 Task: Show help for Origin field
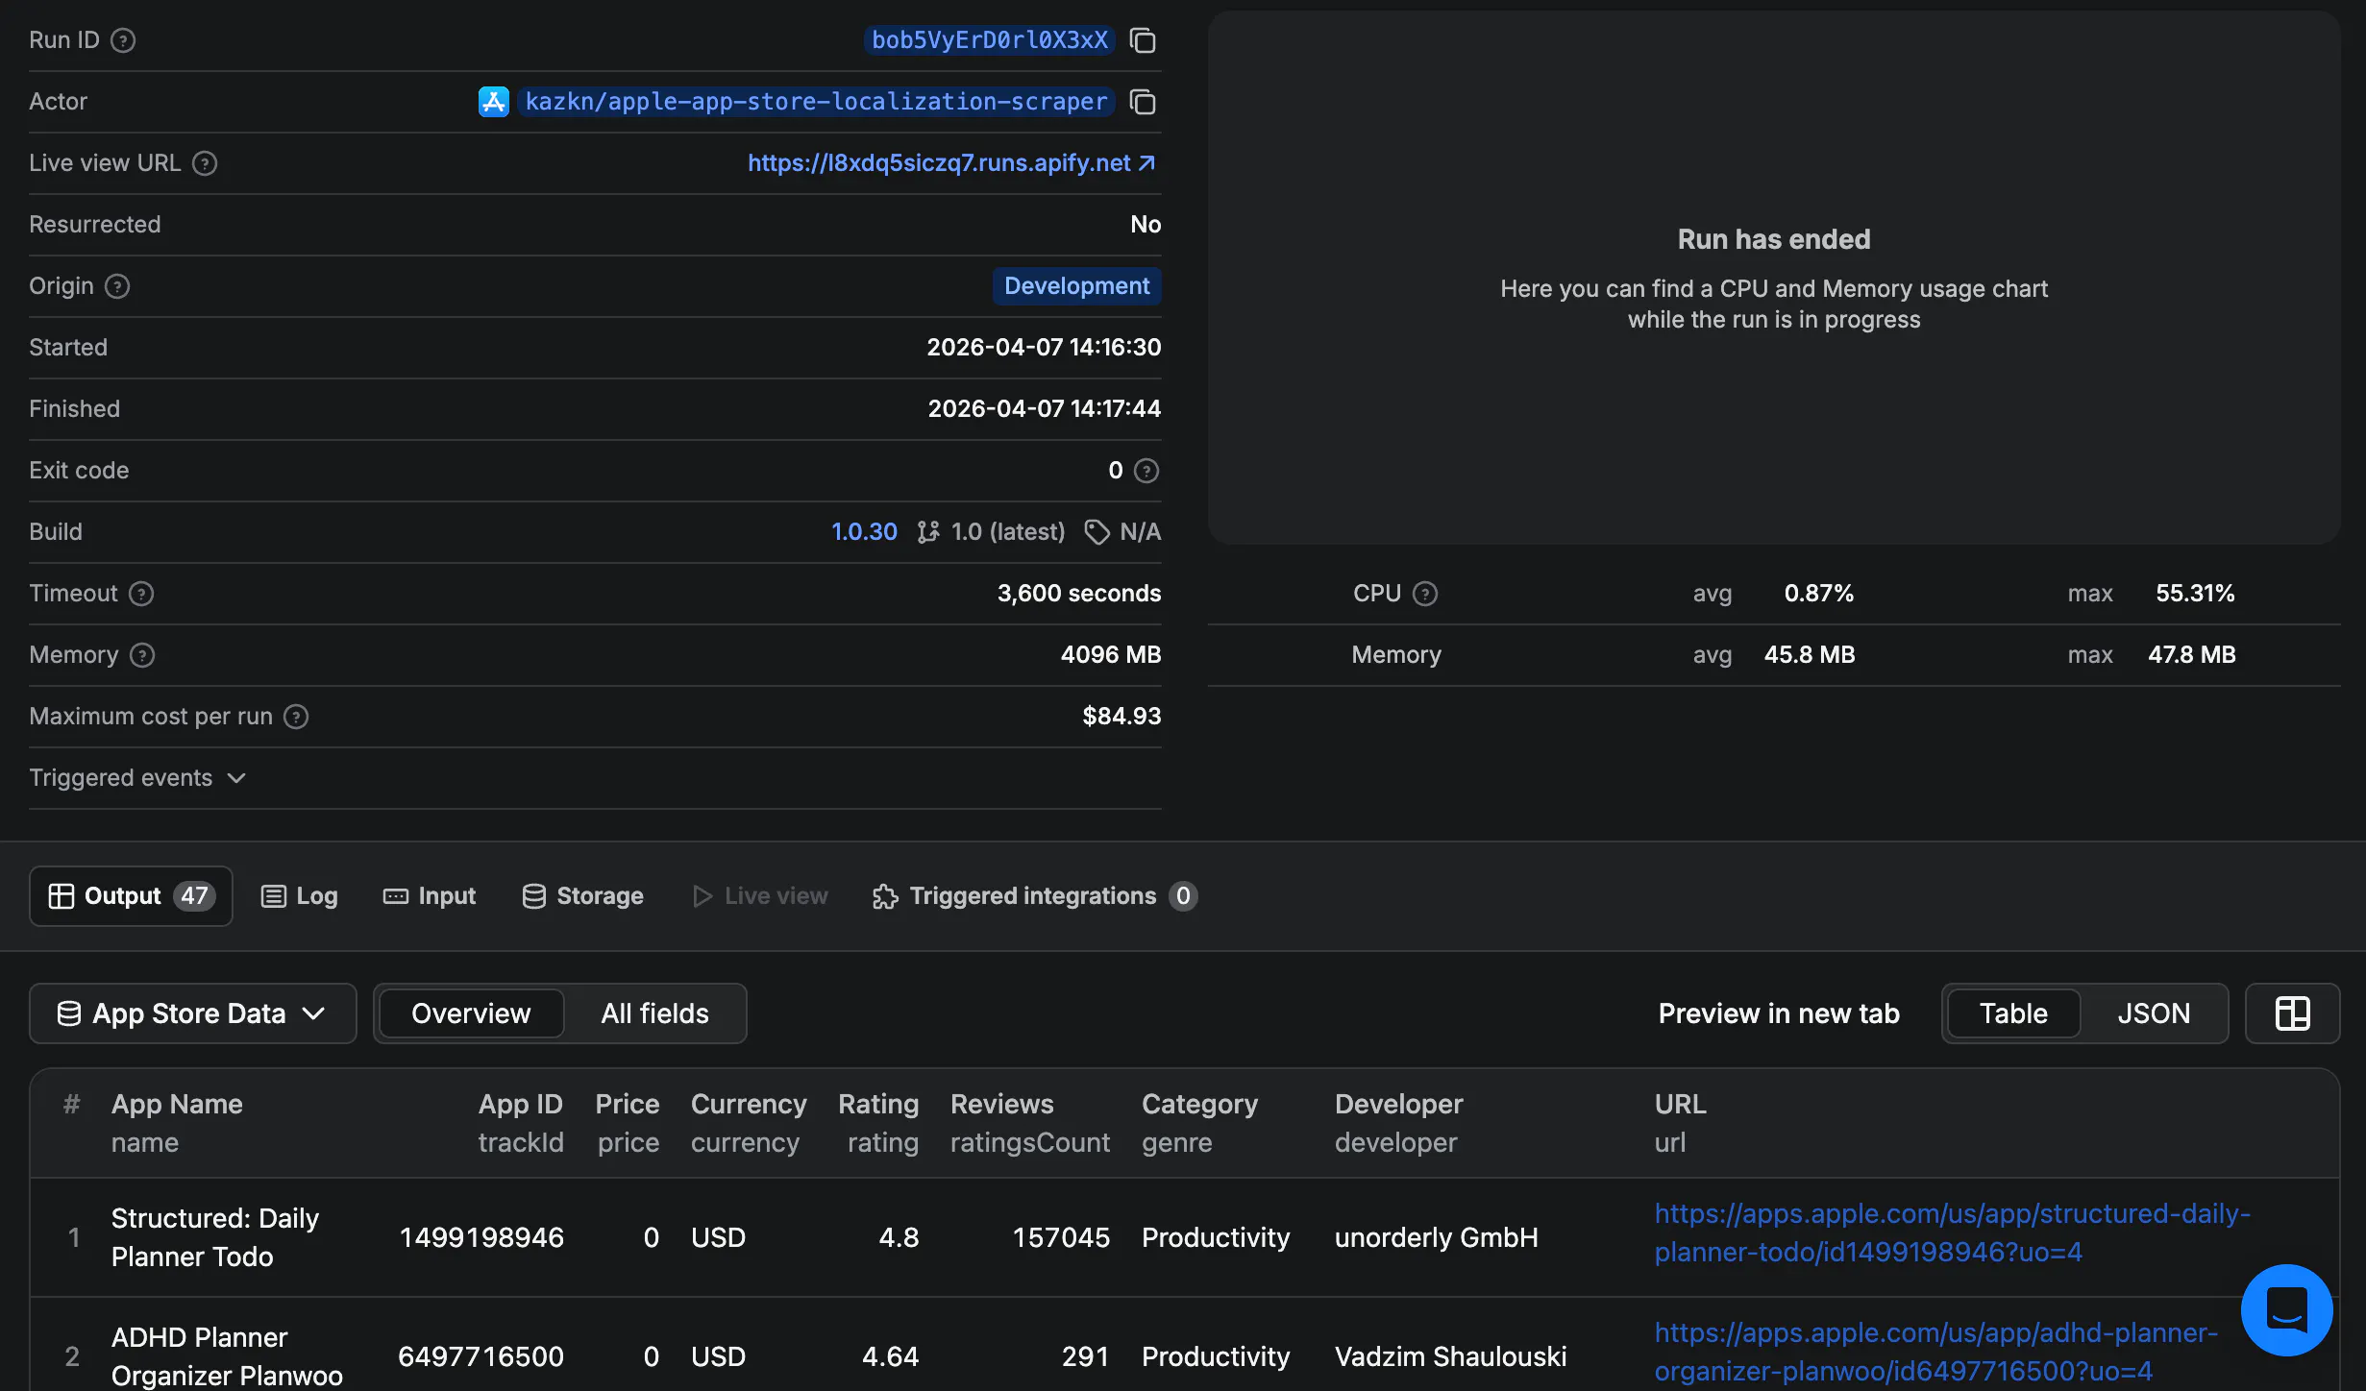(x=117, y=286)
